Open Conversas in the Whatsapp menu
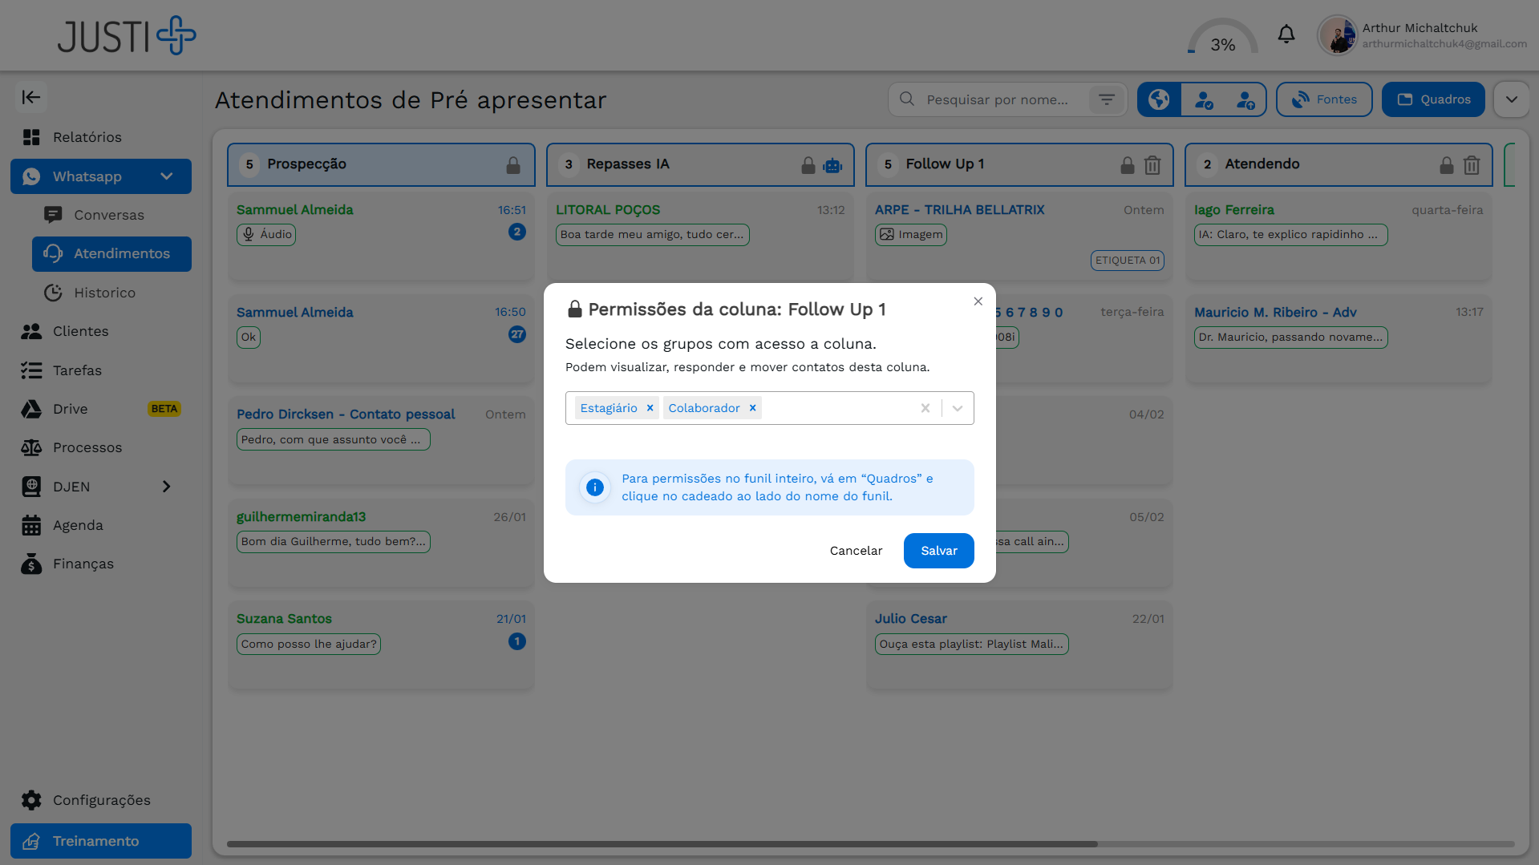The height and width of the screenshot is (865, 1539). click(53, 215)
